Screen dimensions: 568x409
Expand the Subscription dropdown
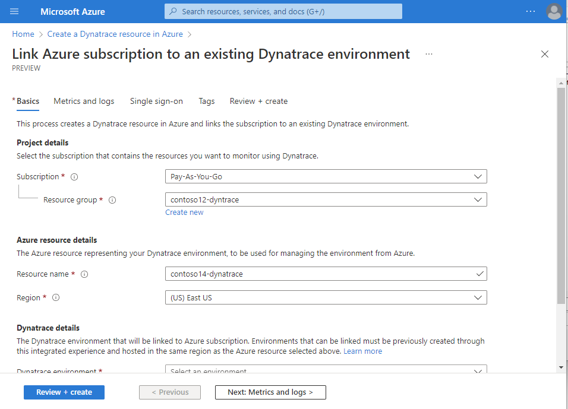coord(326,176)
